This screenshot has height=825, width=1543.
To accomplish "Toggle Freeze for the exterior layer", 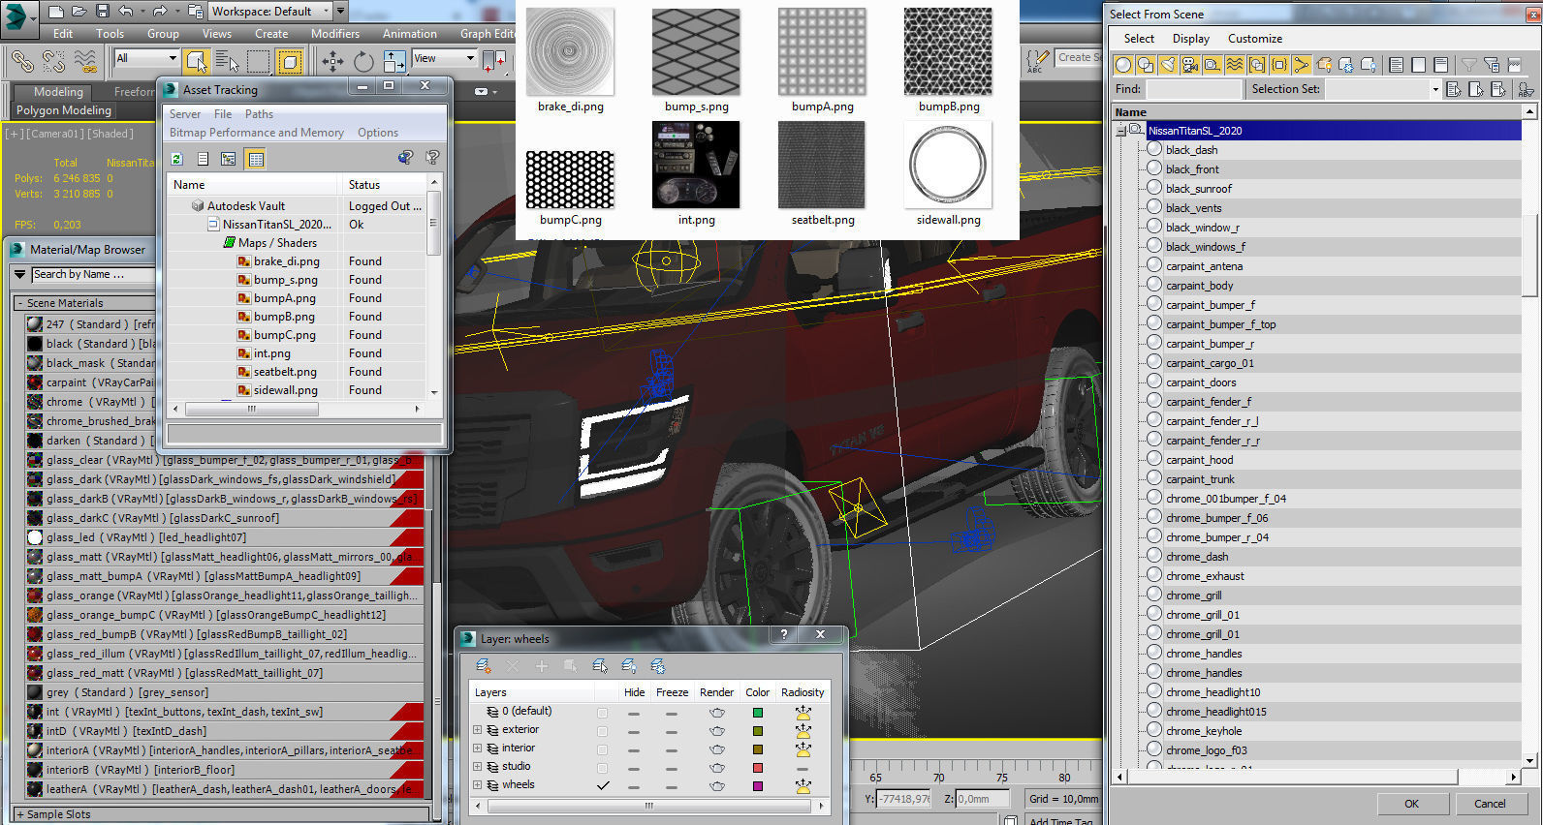I will pos(671,731).
